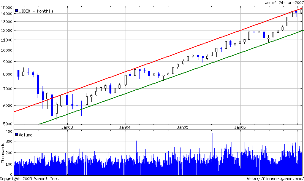Screen dimensions: 304x181
Task: Click the rotated 'Thousands' axis title
Action: click(x=3, y=153)
